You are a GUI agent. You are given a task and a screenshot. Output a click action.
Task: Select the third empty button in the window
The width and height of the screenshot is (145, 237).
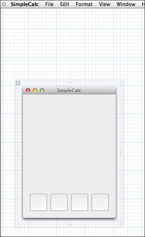[x=80, y=202]
